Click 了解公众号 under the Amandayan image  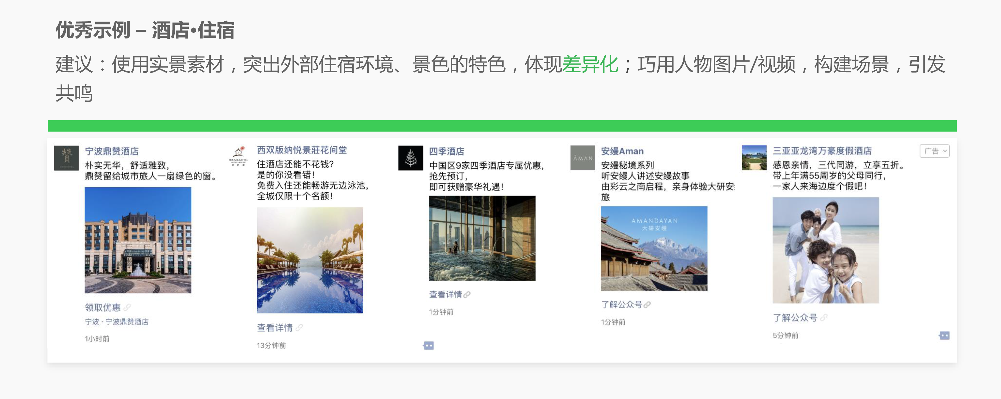pos(621,305)
